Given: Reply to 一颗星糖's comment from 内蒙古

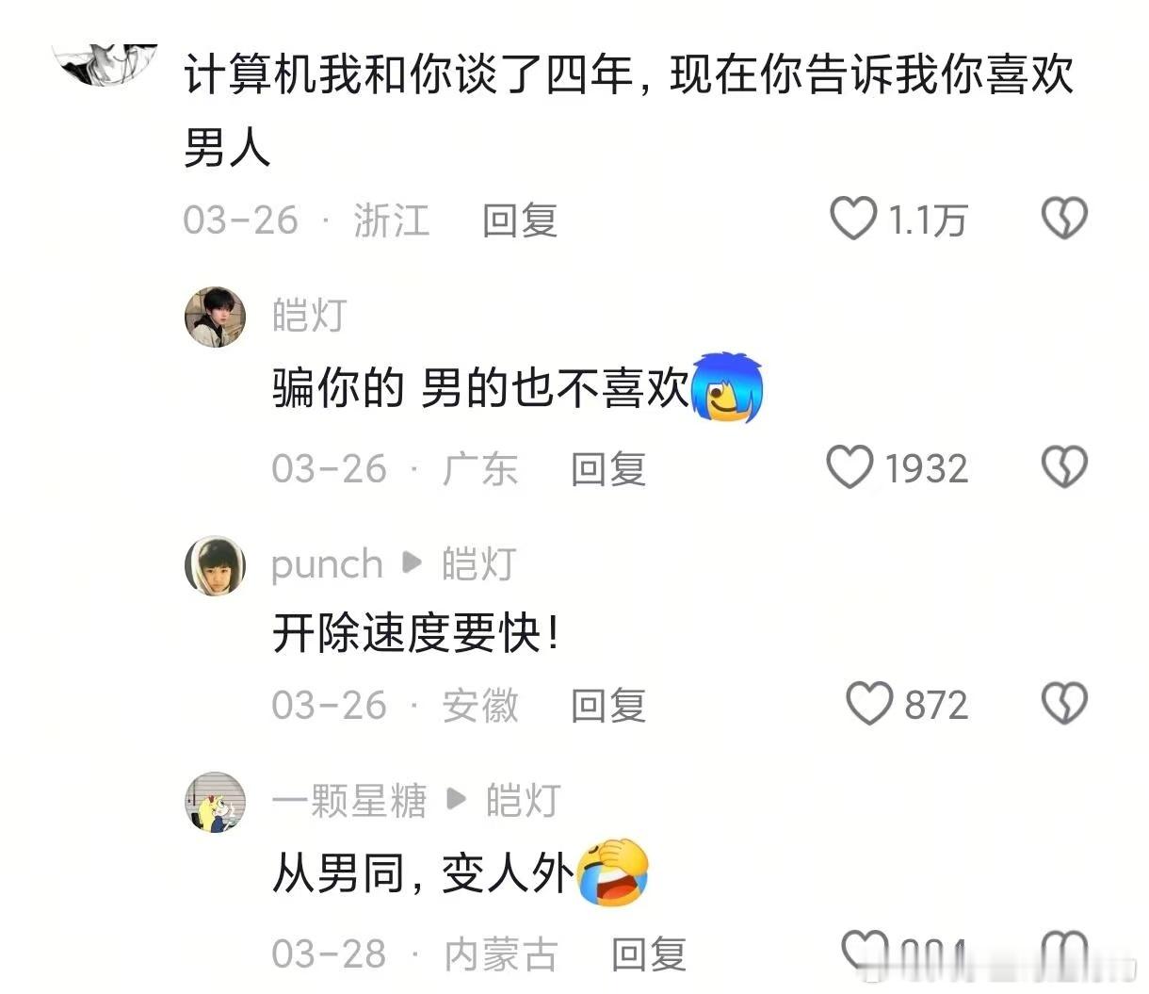Looking at the screenshot, I should coord(649,953).
